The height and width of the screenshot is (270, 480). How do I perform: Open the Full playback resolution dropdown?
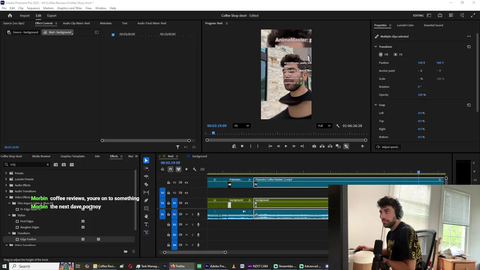pos(324,126)
